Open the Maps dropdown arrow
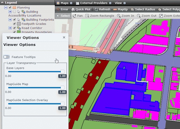The width and height of the screenshot is (180, 129). (71, 3)
